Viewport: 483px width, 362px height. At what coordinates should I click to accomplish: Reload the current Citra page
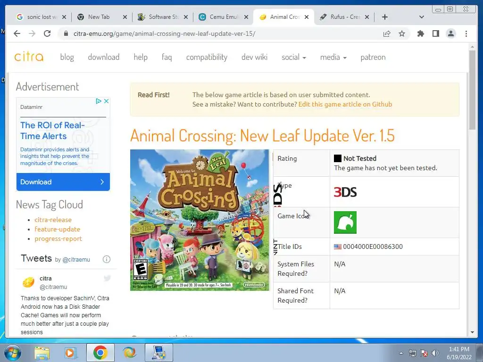tap(47, 33)
